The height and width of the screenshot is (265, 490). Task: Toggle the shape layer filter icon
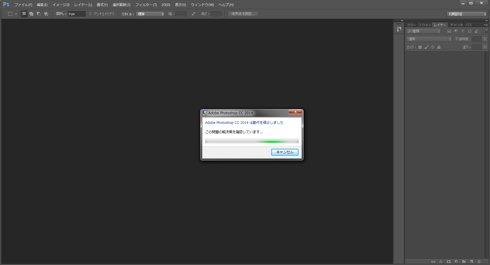click(x=470, y=31)
